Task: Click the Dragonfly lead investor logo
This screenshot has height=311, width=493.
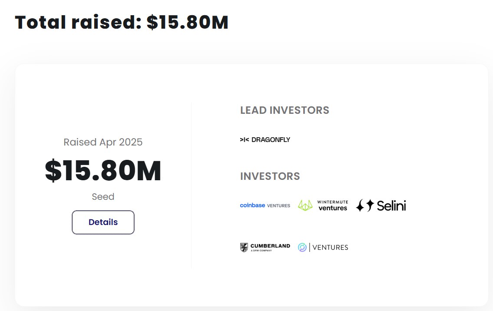Action: (265, 139)
